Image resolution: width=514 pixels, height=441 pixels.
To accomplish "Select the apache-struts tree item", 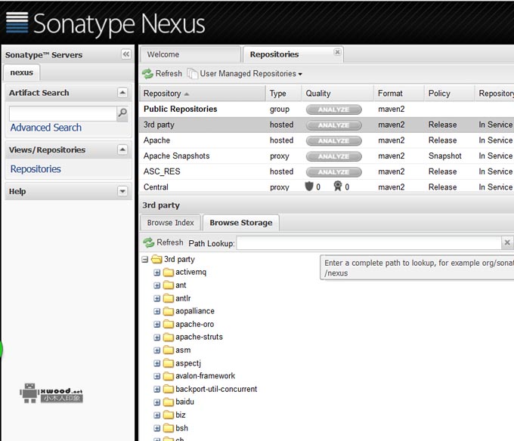I will point(199,337).
